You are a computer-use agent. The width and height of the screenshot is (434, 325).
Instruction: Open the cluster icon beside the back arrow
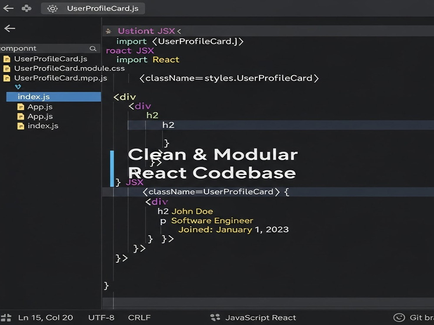click(x=26, y=8)
